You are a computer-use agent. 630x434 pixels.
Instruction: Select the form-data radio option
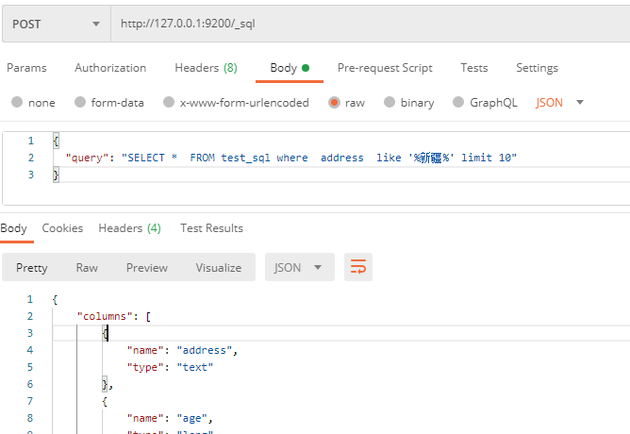pos(80,103)
